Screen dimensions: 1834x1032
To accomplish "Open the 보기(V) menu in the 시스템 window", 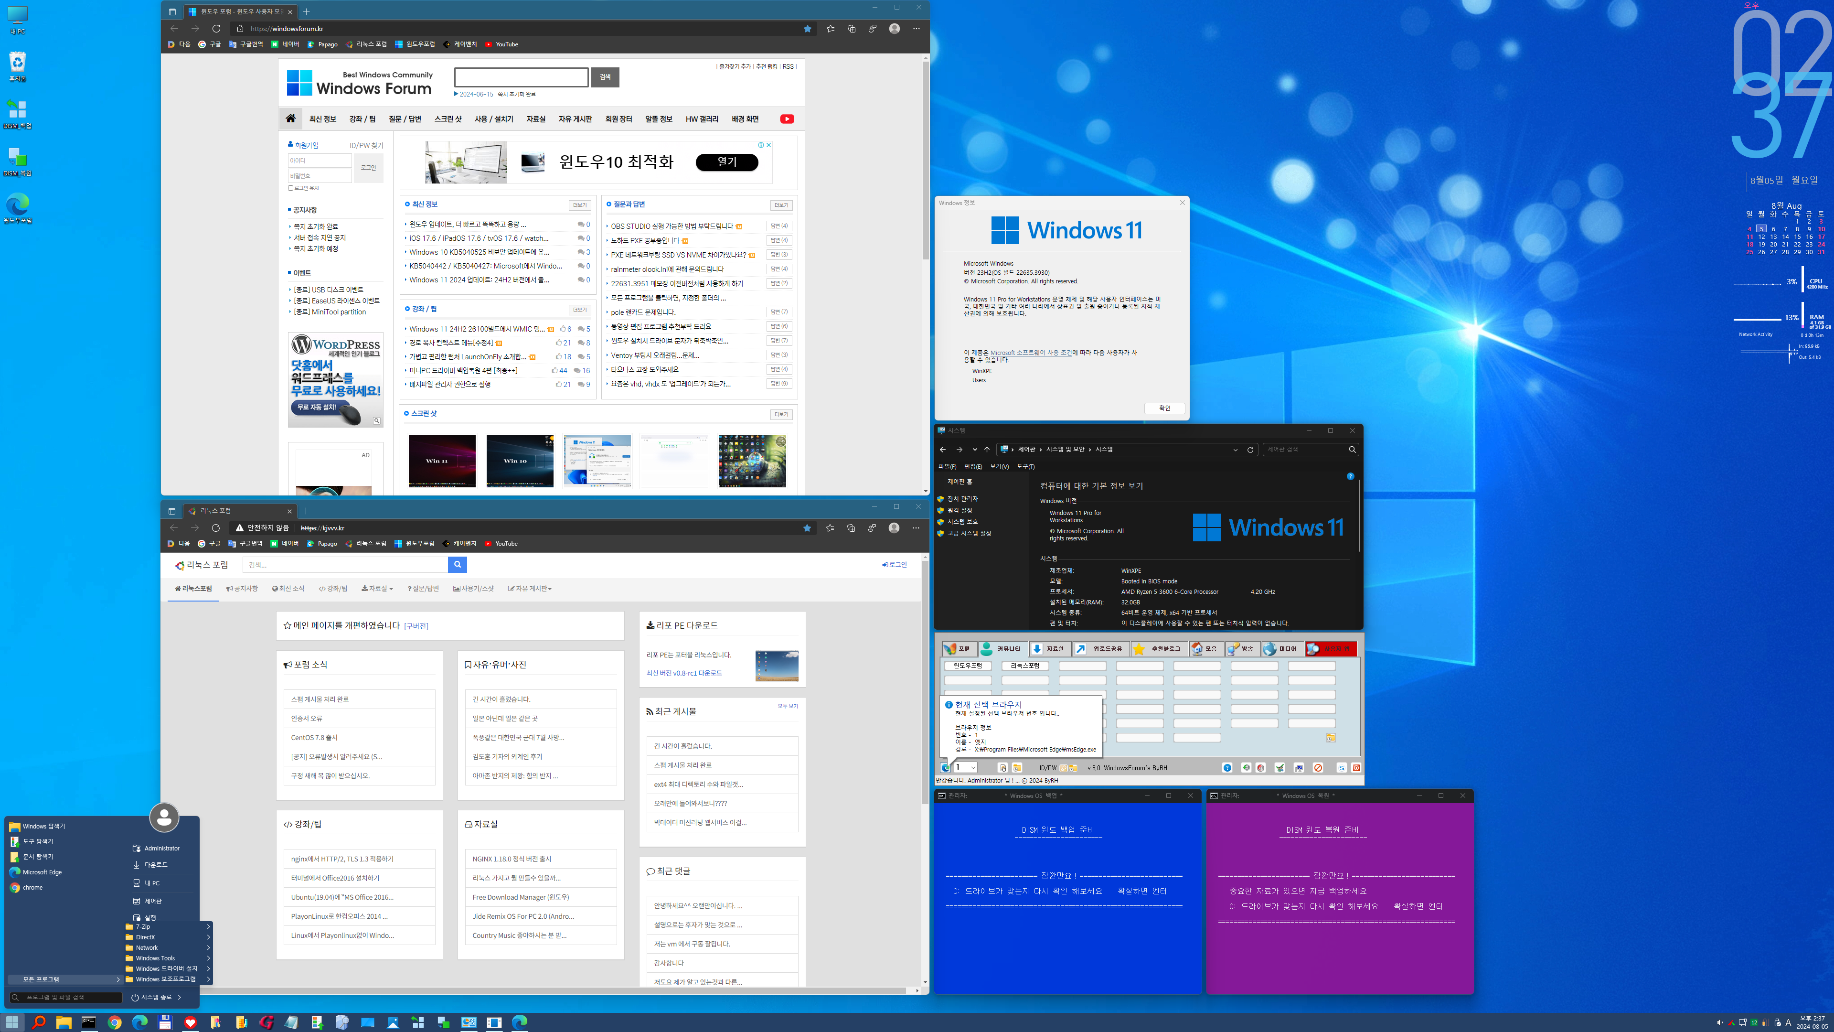I will 1000,466.
